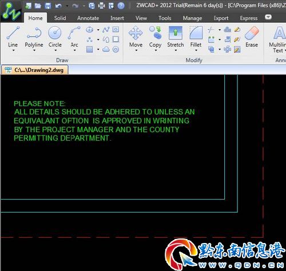Select the Line tool
The image size is (286, 271).
(x=13, y=36)
